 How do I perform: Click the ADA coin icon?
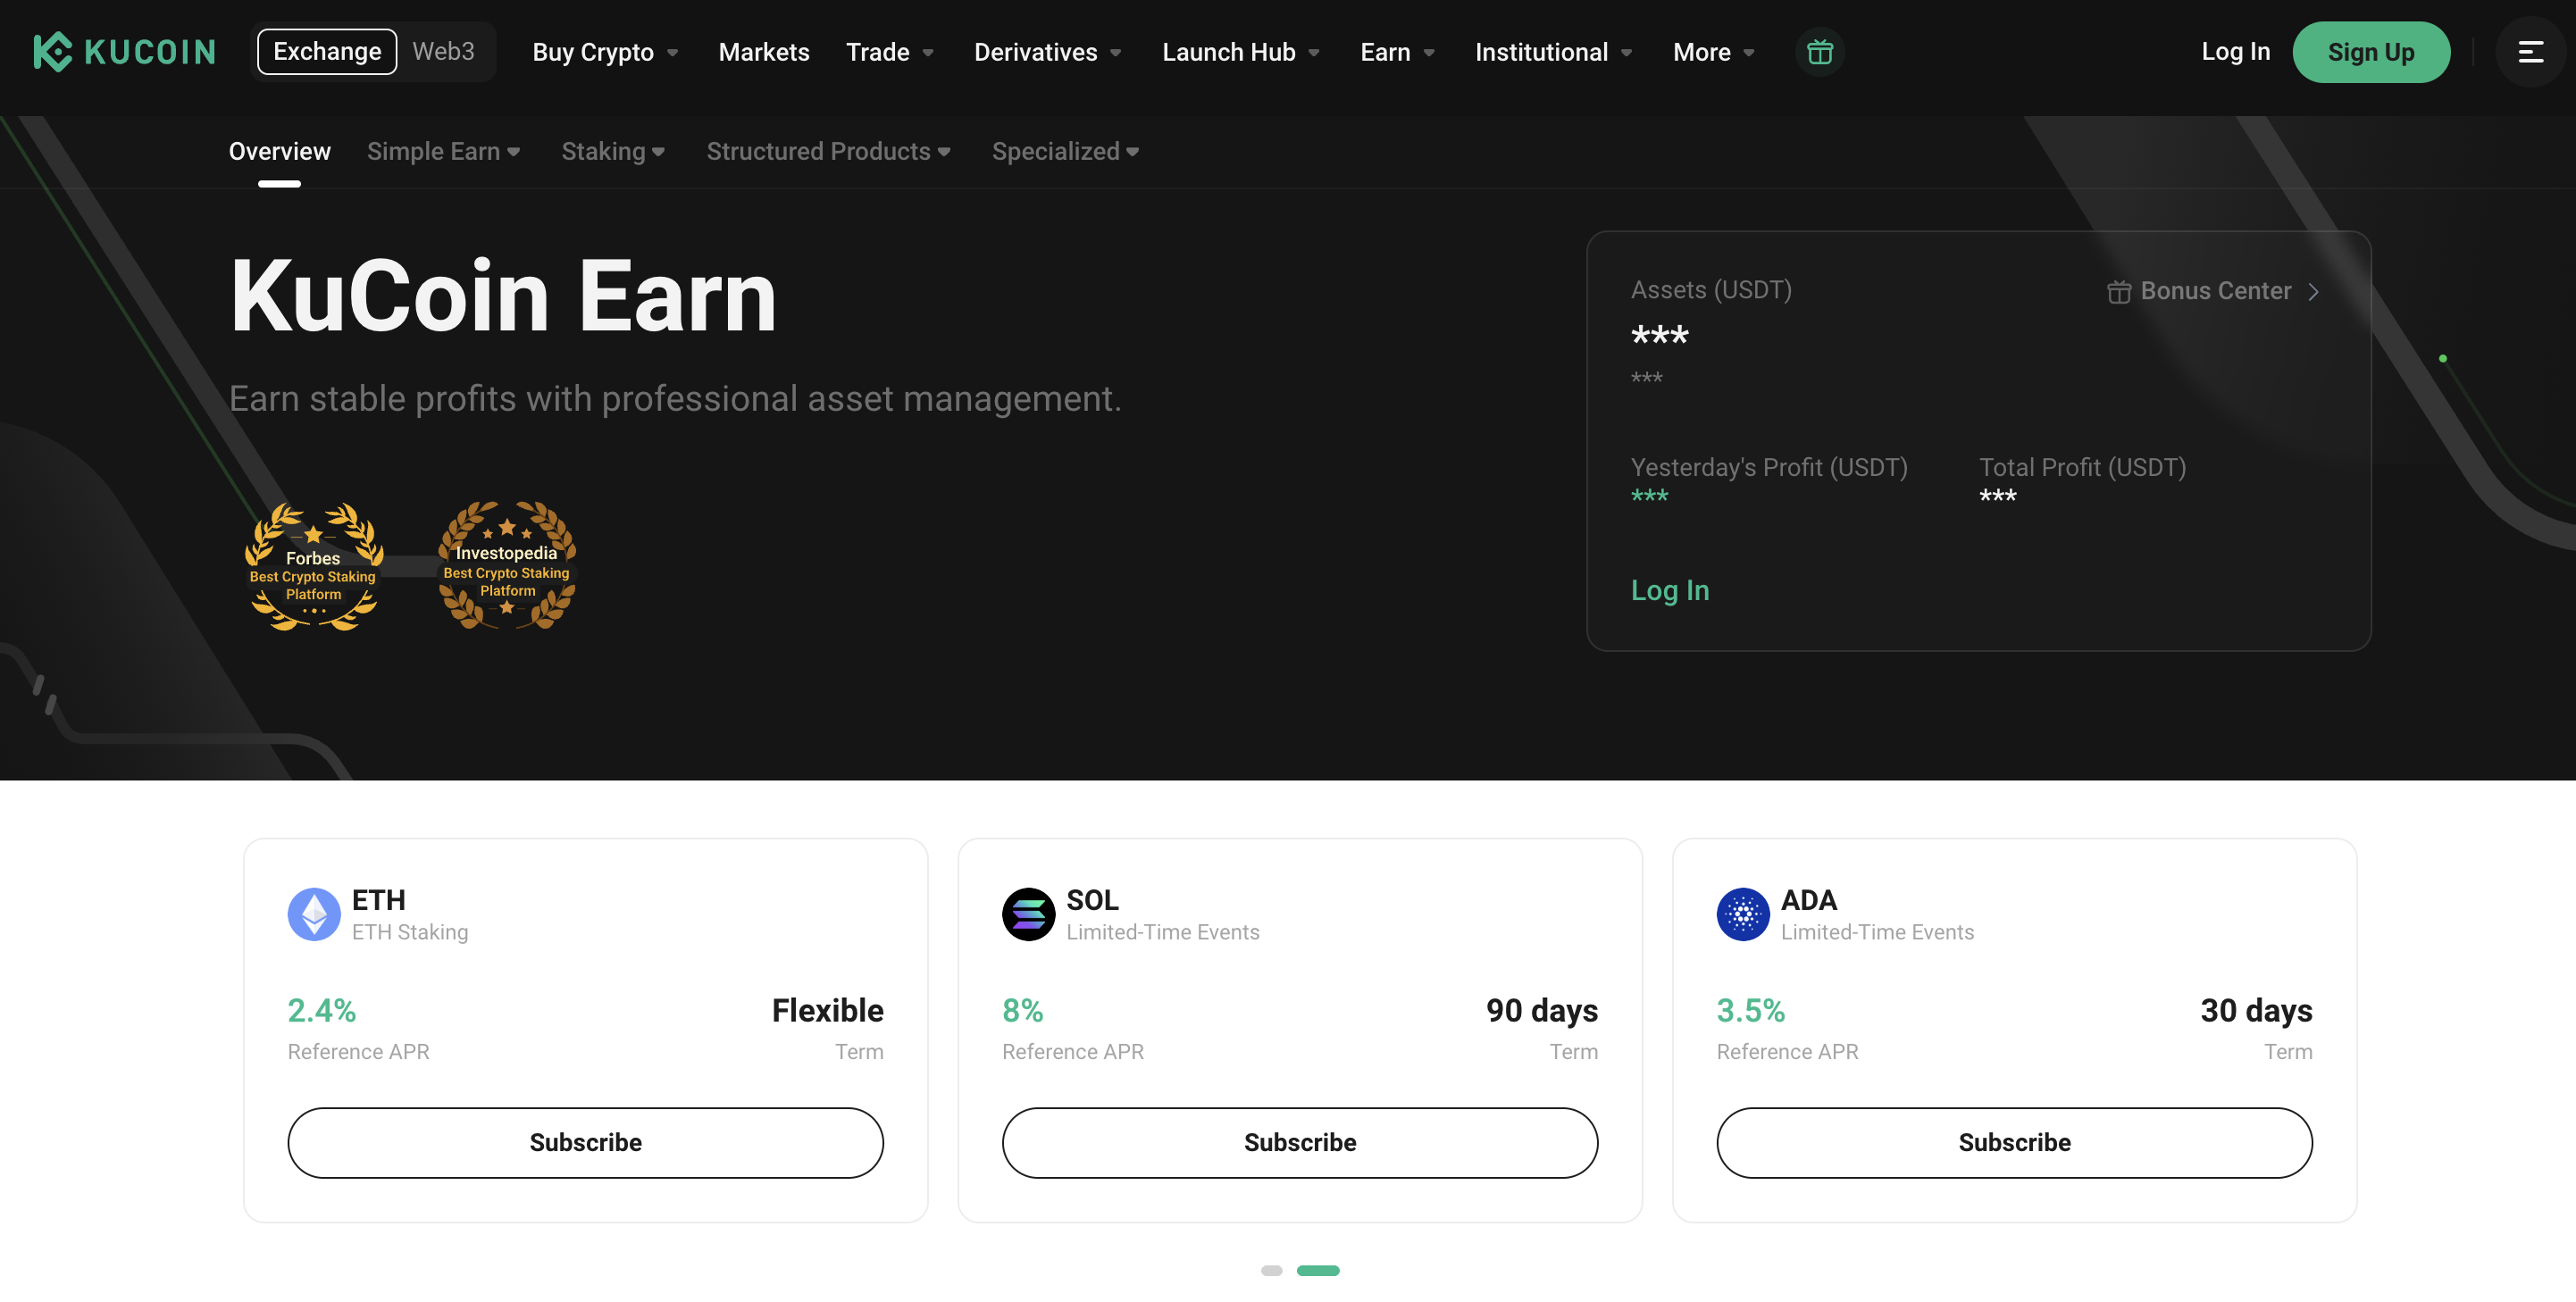pos(1742,914)
